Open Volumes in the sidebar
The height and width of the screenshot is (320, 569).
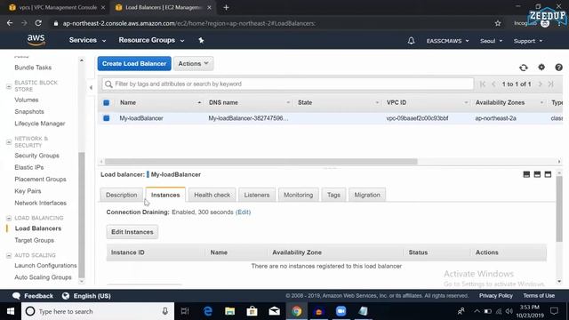27,100
